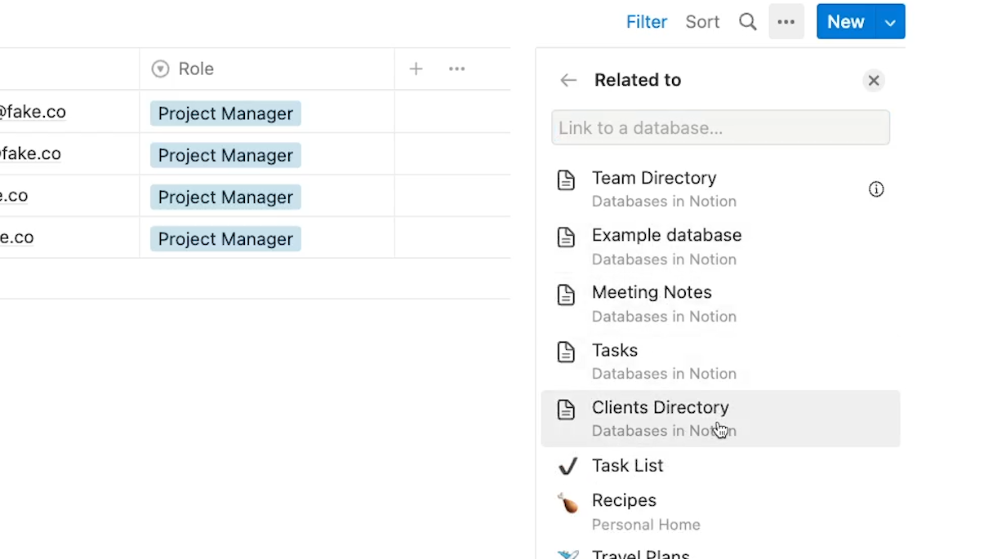Screen dimensions: 997x559
Task: Open the Role column header menu
Action: [196, 69]
